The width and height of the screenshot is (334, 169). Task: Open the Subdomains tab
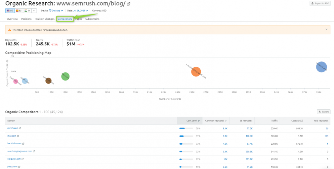92,19
